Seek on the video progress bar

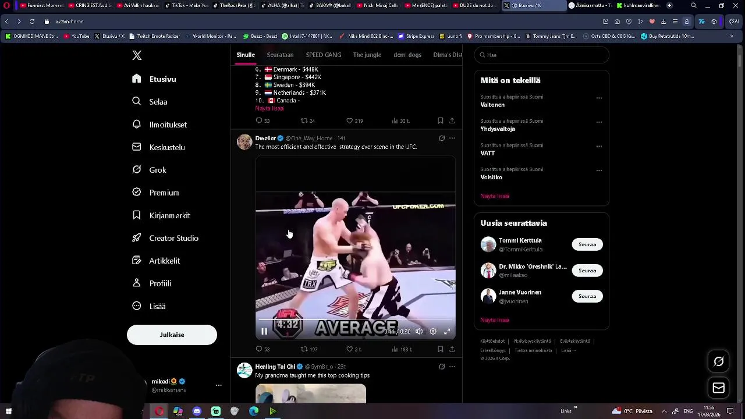coord(356,320)
